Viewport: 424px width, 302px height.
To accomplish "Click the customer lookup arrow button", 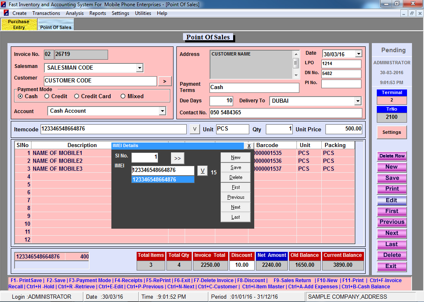I will [x=165, y=81].
